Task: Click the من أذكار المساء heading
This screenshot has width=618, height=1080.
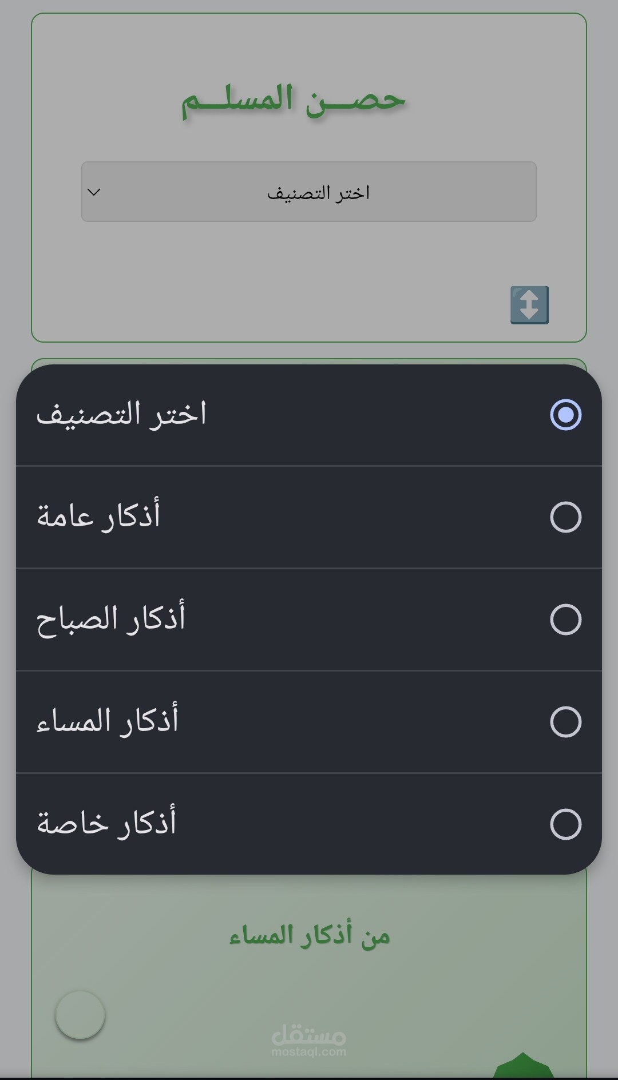Action: click(310, 936)
